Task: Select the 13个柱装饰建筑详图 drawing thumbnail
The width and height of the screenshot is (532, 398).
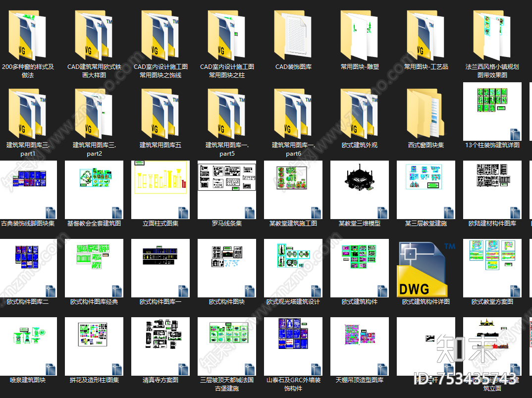Action: pos(492,112)
